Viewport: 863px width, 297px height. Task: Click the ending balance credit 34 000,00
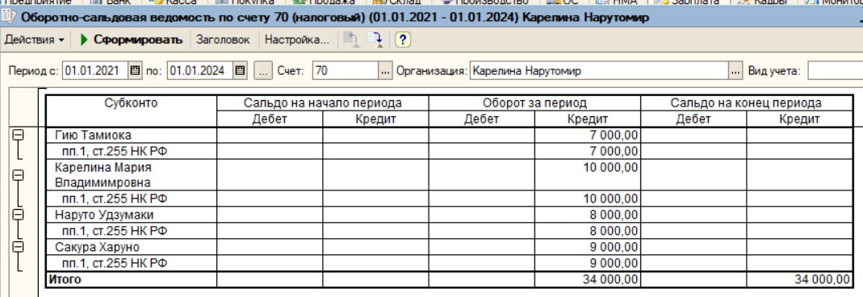(x=823, y=279)
